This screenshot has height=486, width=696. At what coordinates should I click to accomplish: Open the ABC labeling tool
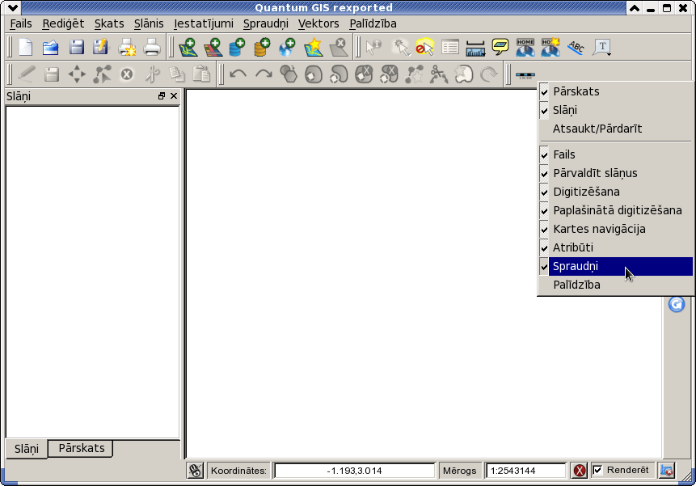[x=576, y=47]
